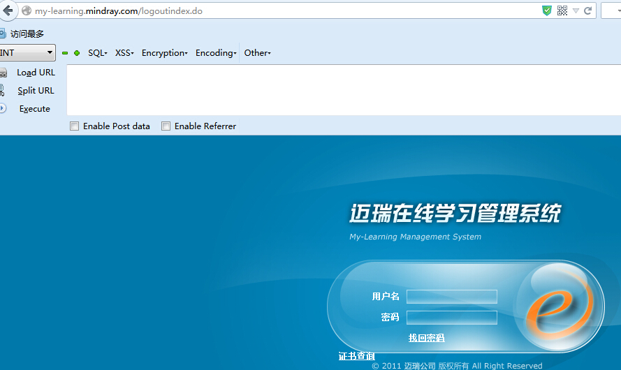Open the Encryption menu
This screenshot has height=370, width=621.
pyautogui.click(x=164, y=53)
